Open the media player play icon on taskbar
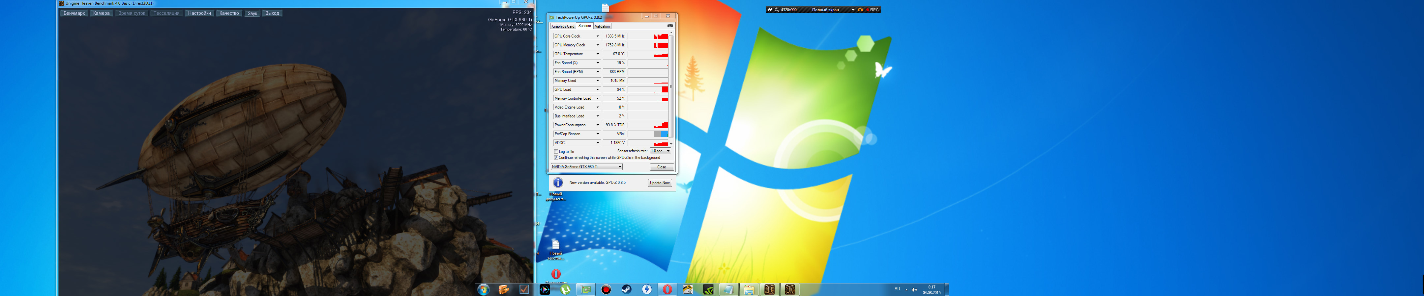 point(545,289)
